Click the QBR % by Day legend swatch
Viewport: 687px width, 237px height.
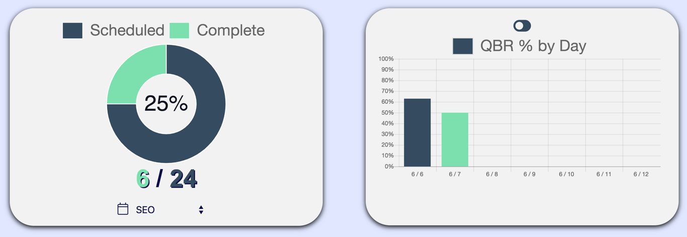(463, 46)
